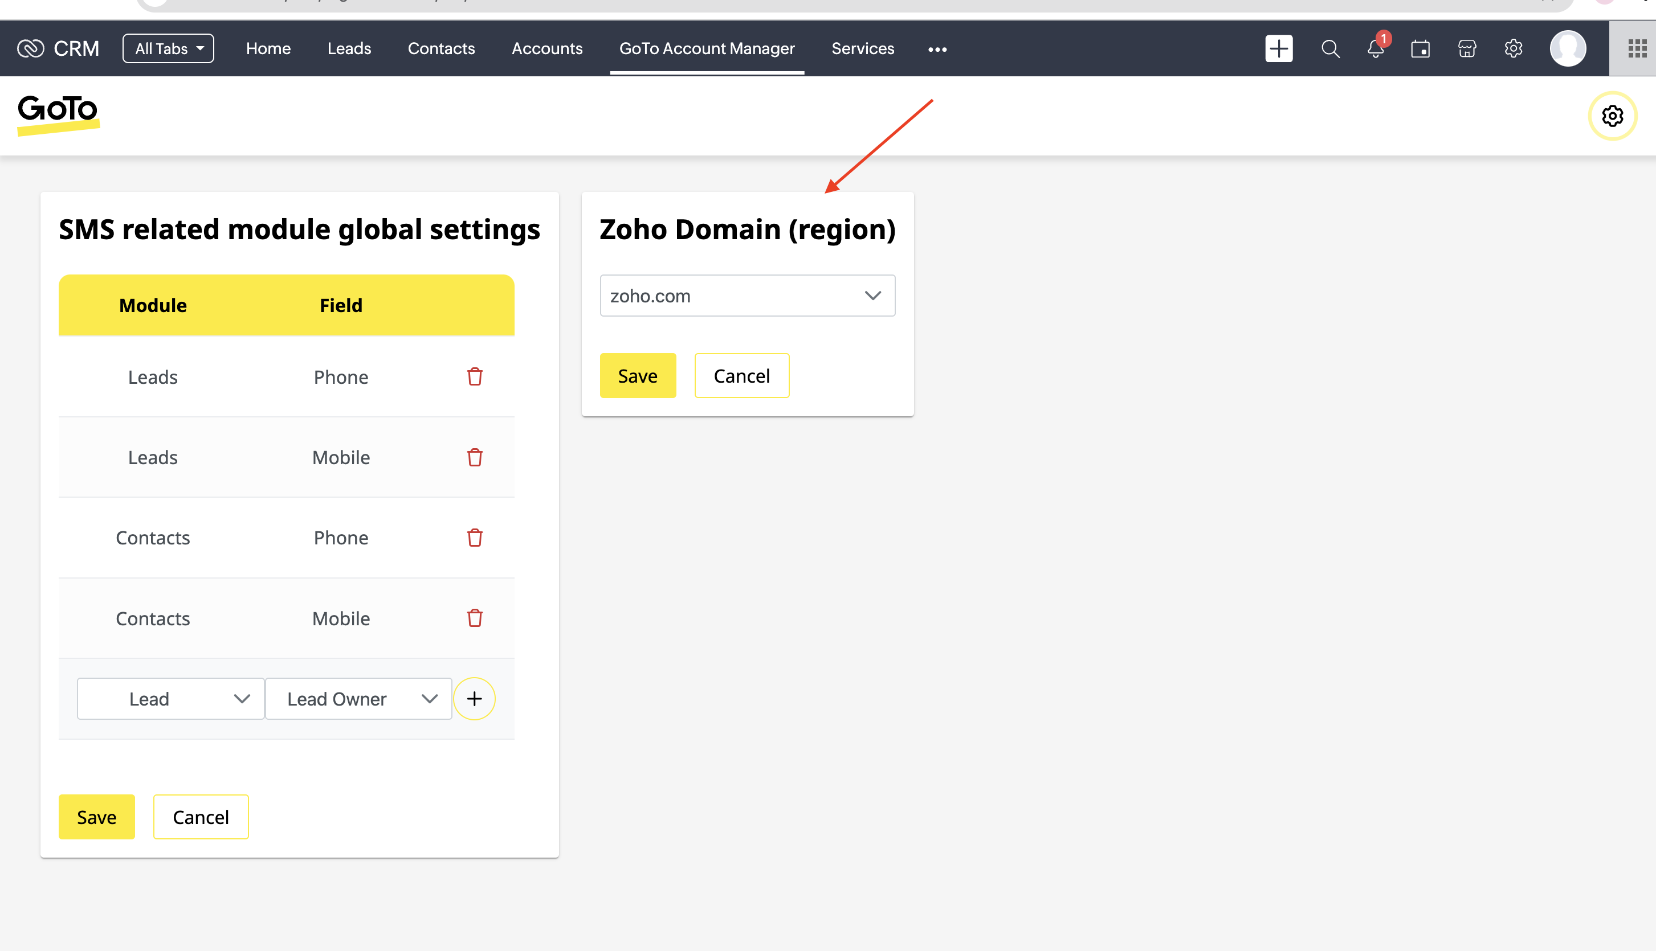Image resolution: width=1656 pixels, height=951 pixels.
Task: Open the All Tabs dropdown
Action: pyautogui.click(x=168, y=48)
